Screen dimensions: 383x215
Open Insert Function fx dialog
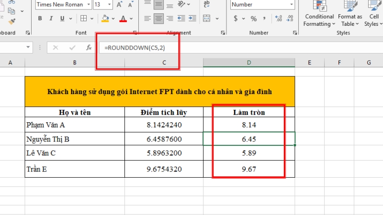[x=89, y=47]
